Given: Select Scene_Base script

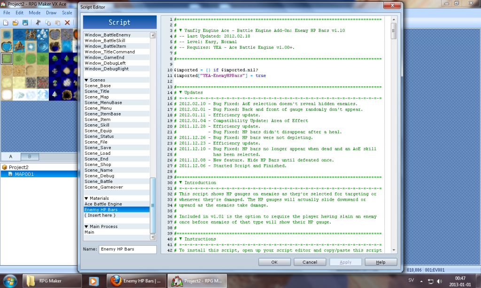Looking at the screenshot, I should click(116, 86).
